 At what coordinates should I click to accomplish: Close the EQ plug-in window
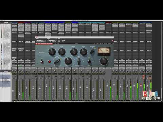pyautogui.click(x=36, y=37)
